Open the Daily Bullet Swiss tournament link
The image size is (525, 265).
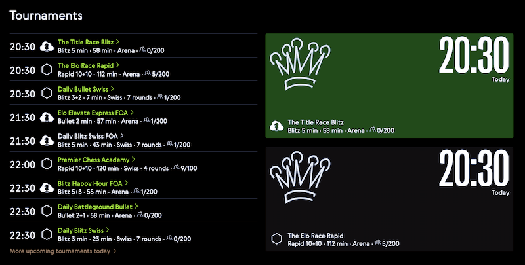pos(83,89)
